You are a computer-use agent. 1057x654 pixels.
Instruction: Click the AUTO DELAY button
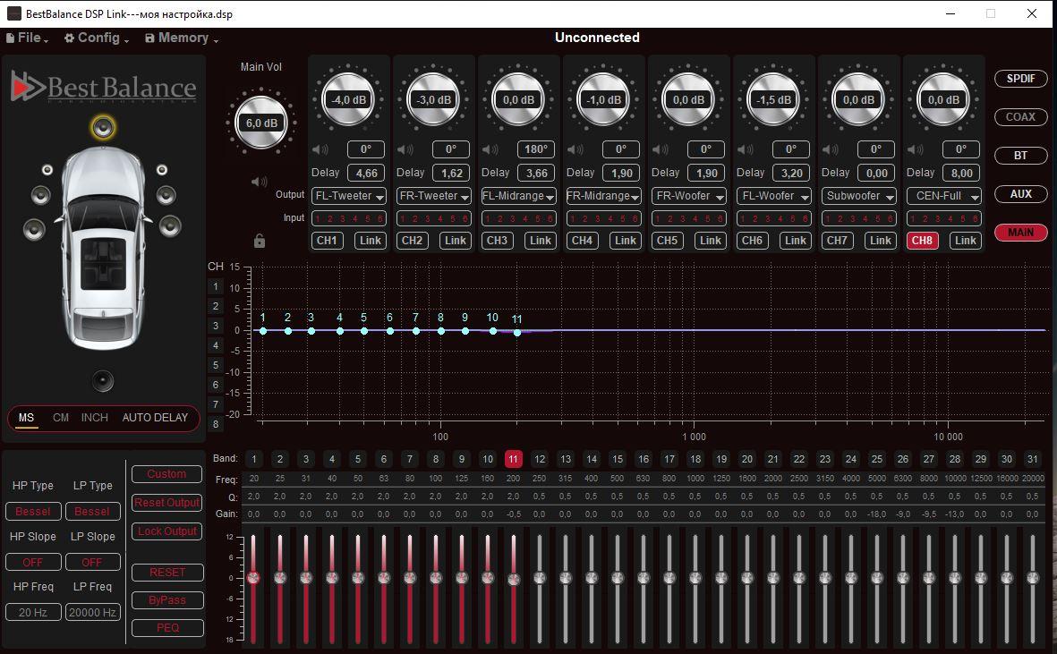pyautogui.click(x=155, y=418)
